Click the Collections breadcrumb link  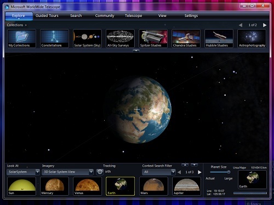coord(15,25)
